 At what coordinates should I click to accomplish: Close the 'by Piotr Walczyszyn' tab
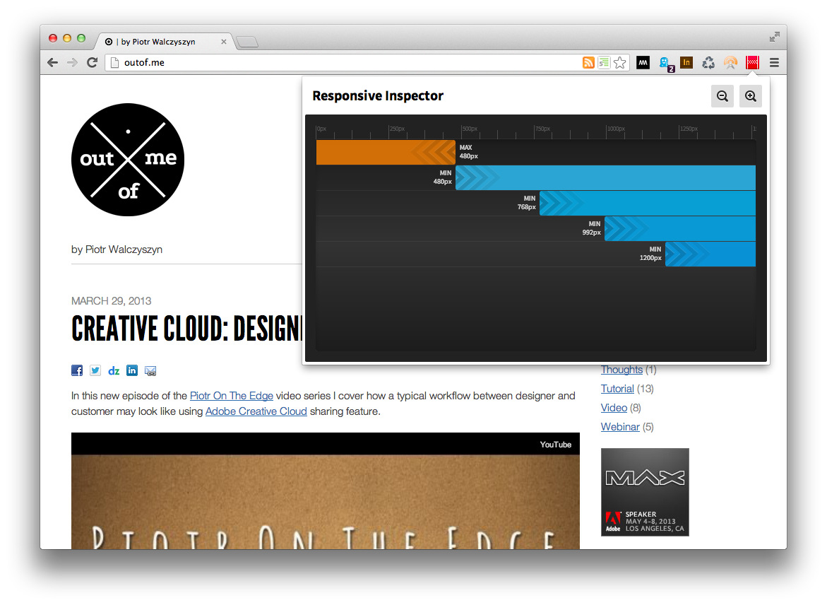pos(224,42)
